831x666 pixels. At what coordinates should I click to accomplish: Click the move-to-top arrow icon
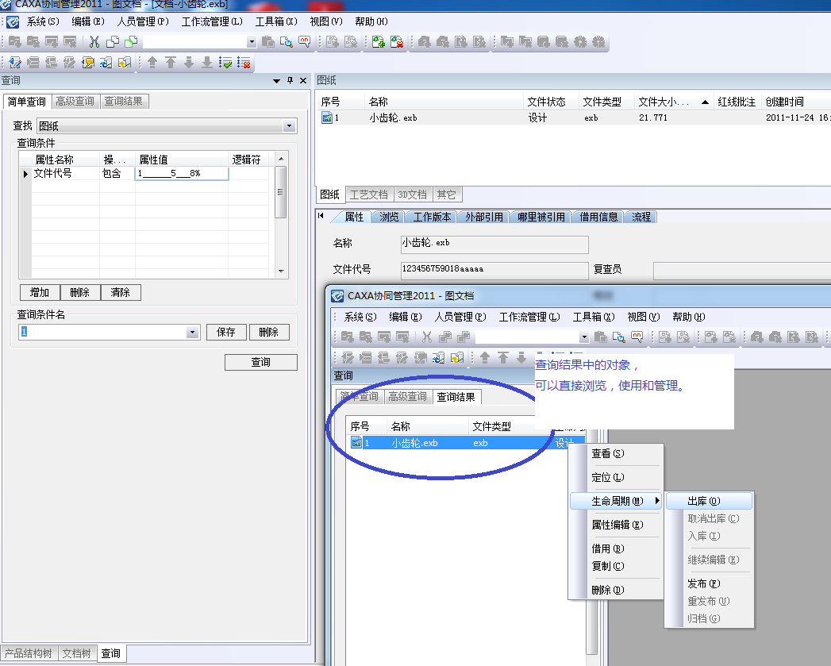170,63
